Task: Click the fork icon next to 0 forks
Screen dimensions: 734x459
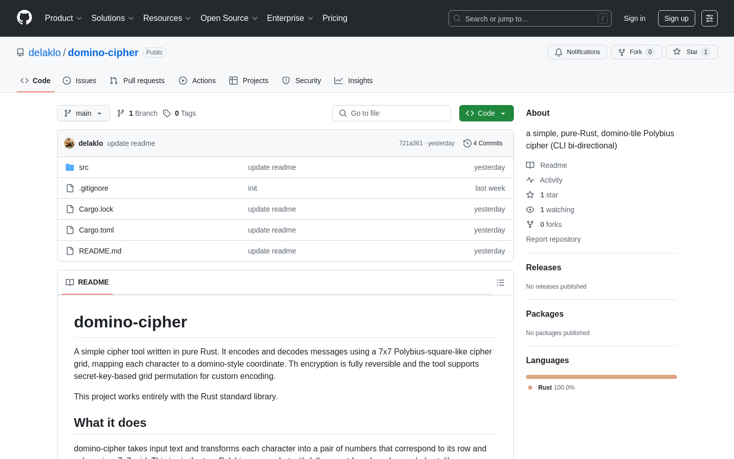Action: [x=530, y=224]
